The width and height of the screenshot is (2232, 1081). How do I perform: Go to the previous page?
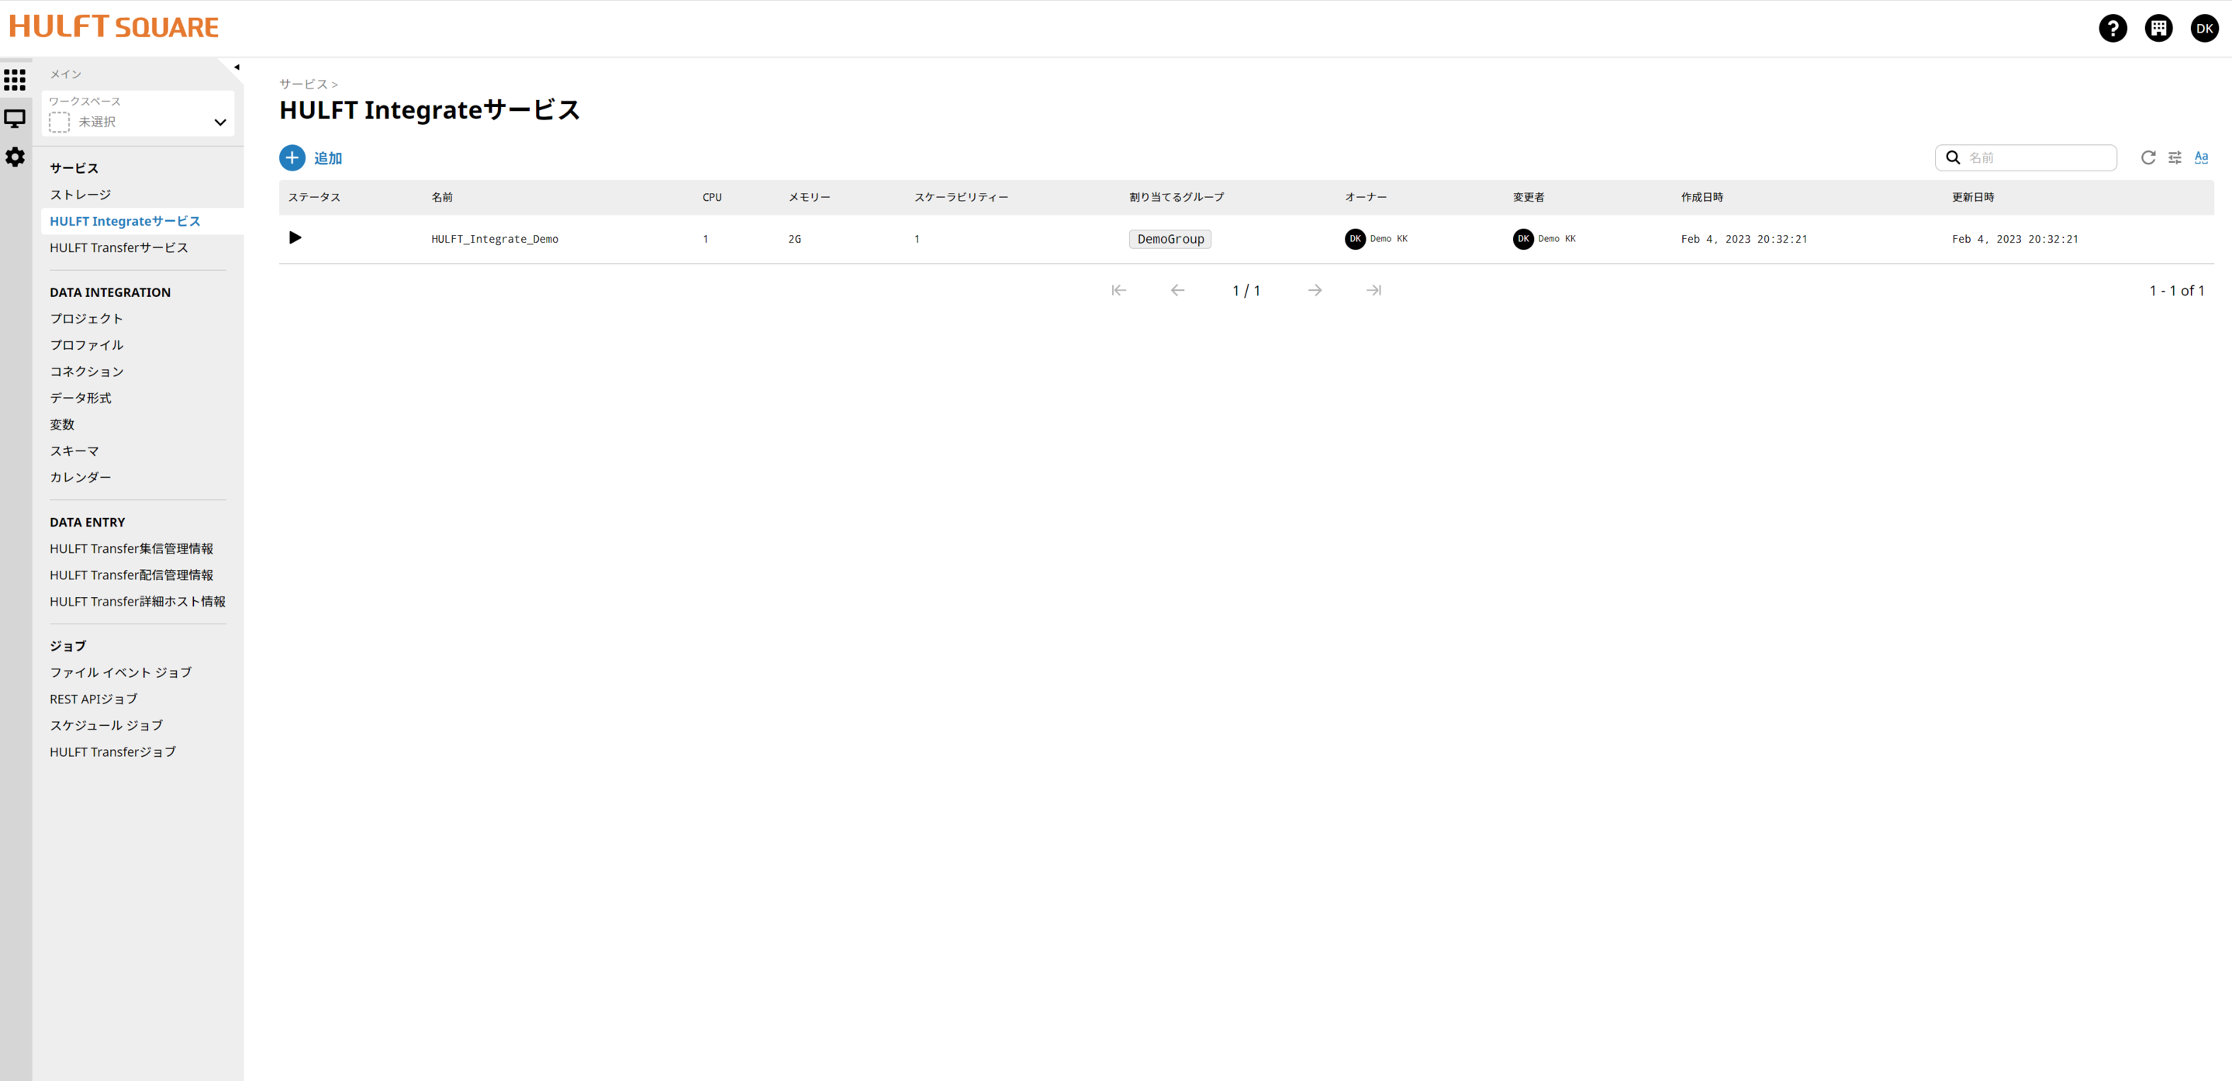(1177, 290)
